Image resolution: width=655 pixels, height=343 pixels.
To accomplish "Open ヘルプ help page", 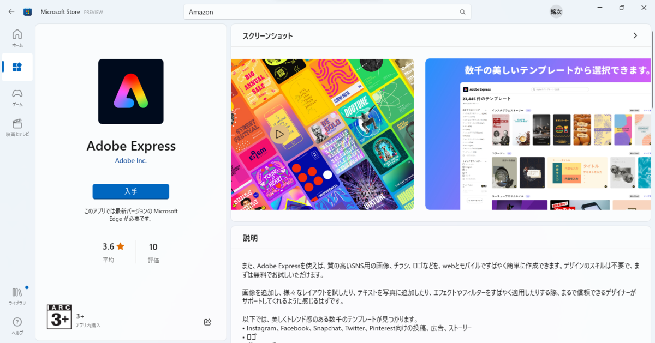I will click(17, 326).
